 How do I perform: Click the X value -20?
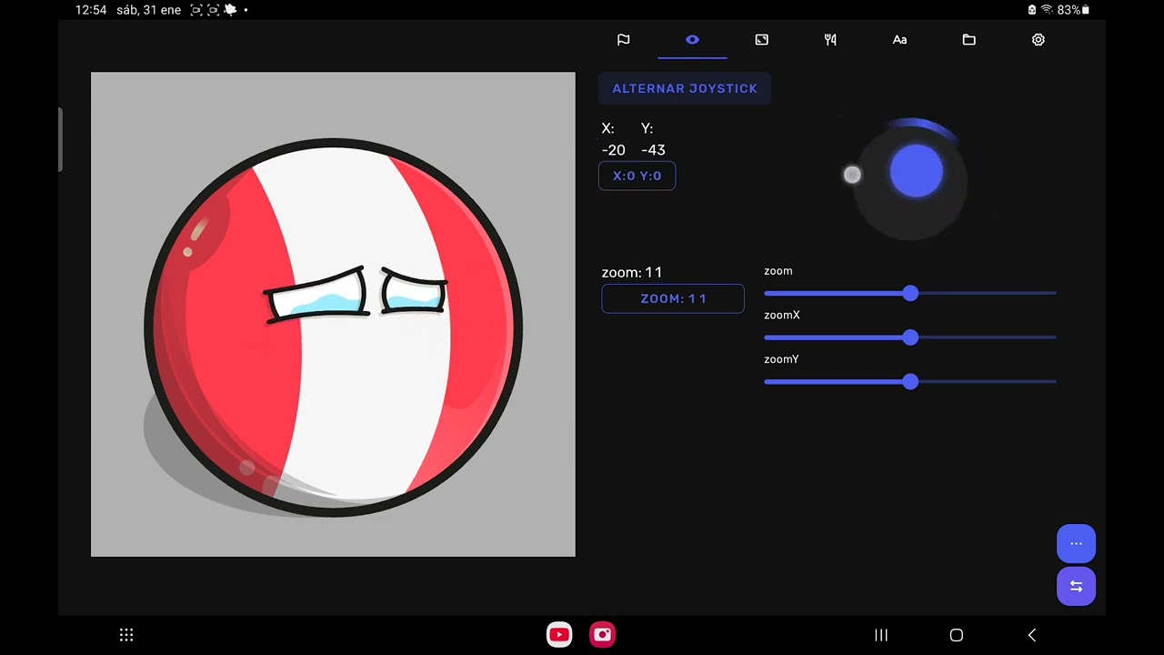613,150
